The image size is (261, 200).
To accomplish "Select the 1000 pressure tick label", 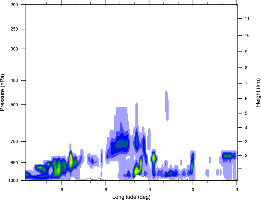I will pyautogui.click(x=13, y=180).
